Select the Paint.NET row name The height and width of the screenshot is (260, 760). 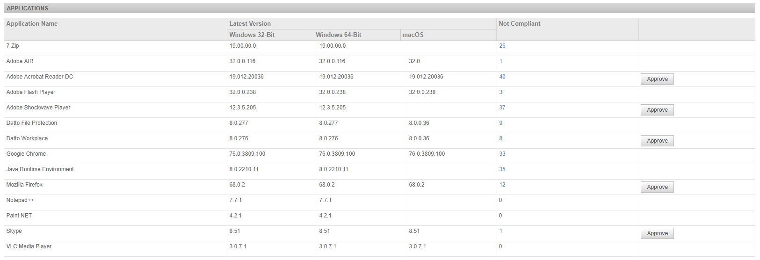[x=19, y=216]
